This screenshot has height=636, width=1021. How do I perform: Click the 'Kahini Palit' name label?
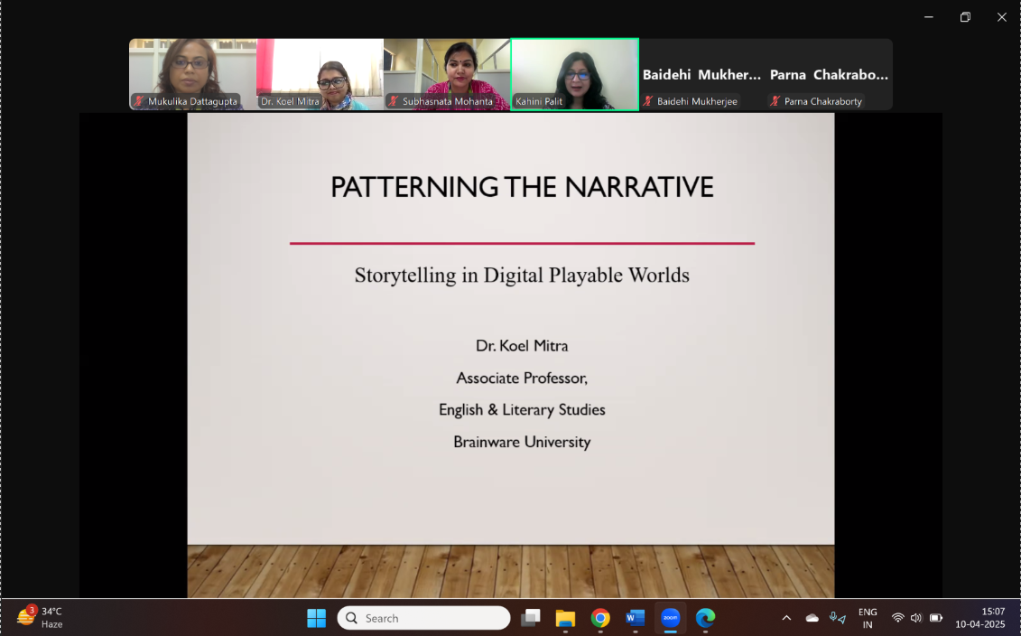(539, 101)
